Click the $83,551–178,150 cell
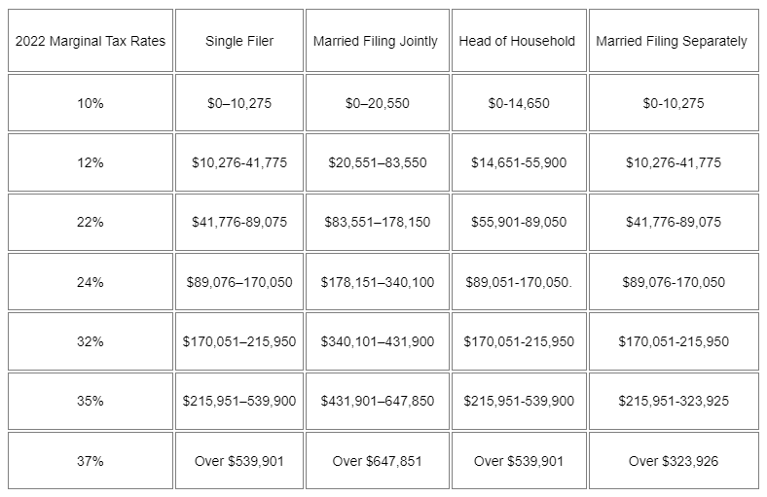 pyautogui.click(x=378, y=222)
